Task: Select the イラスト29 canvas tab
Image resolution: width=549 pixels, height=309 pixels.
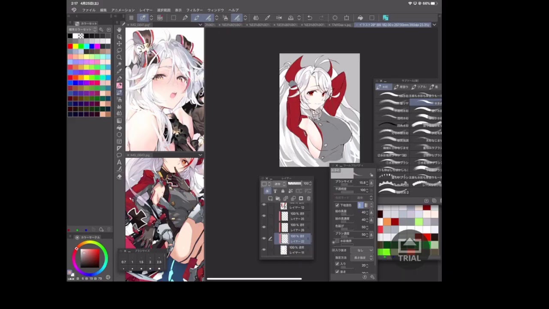Action: pyautogui.click(x=392, y=25)
